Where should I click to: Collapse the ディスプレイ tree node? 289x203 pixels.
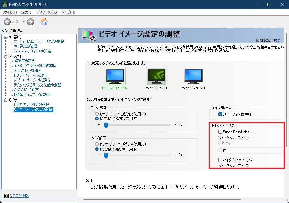pos(5,57)
